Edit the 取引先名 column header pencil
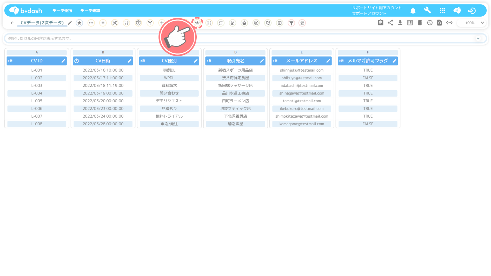 (x=262, y=61)
